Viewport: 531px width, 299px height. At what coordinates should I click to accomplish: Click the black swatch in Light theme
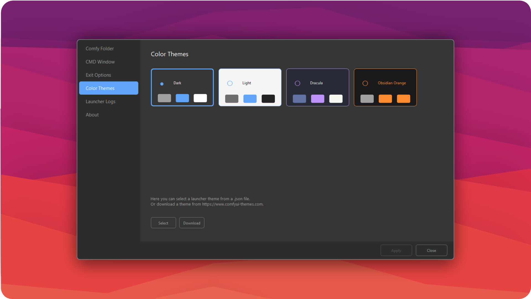[x=268, y=99]
